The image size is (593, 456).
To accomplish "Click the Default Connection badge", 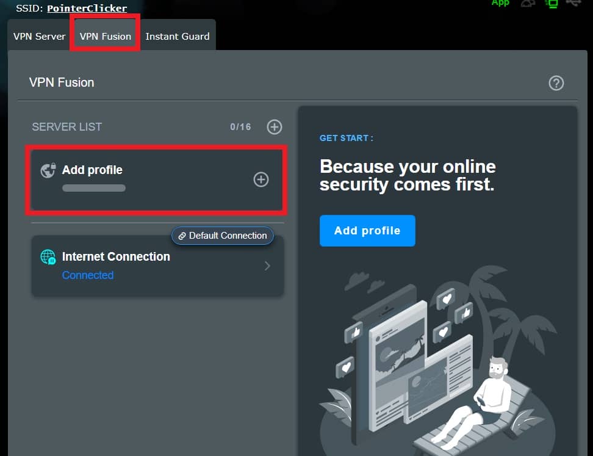I will [222, 236].
